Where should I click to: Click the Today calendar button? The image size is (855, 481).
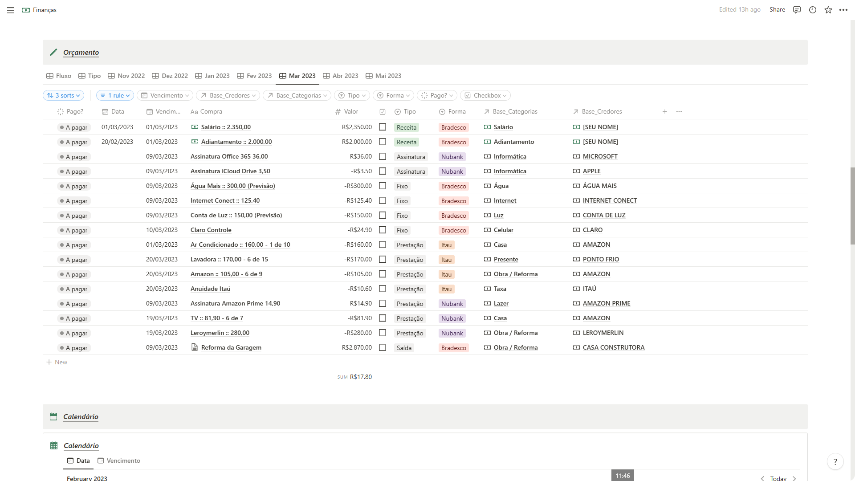pos(778,478)
